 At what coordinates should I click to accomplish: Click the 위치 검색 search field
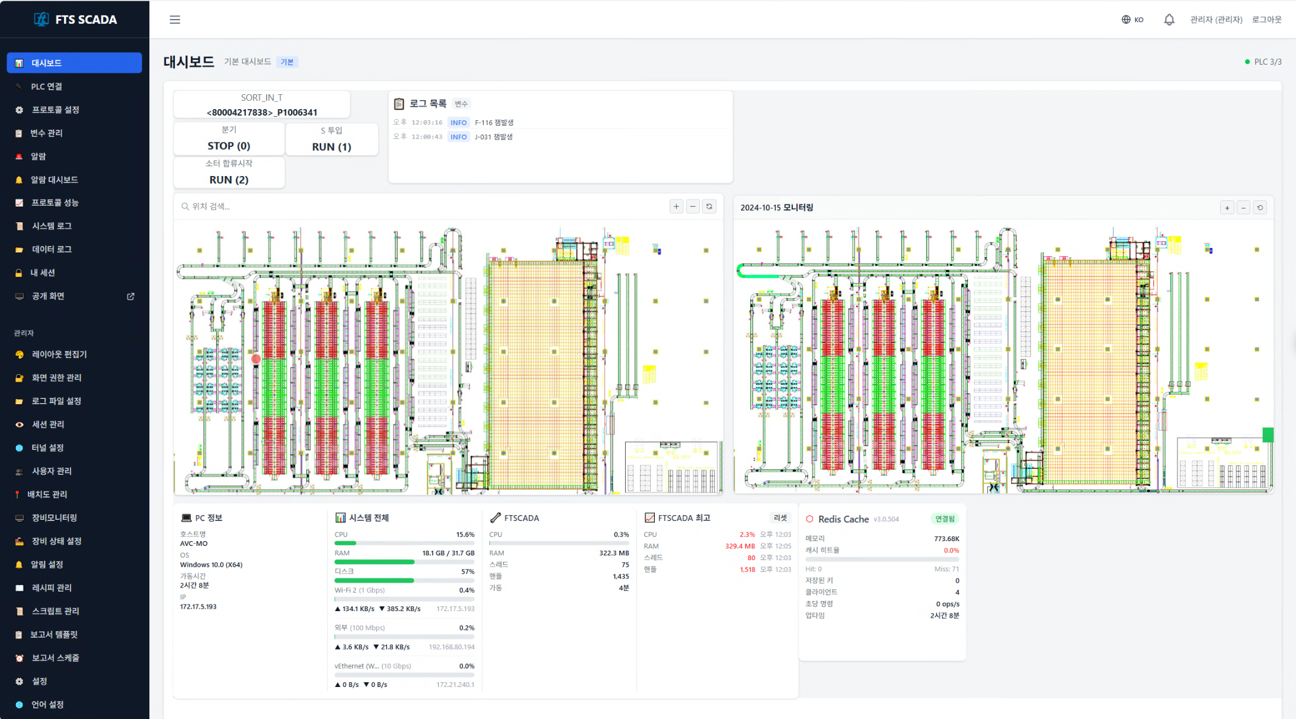coord(415,206)
